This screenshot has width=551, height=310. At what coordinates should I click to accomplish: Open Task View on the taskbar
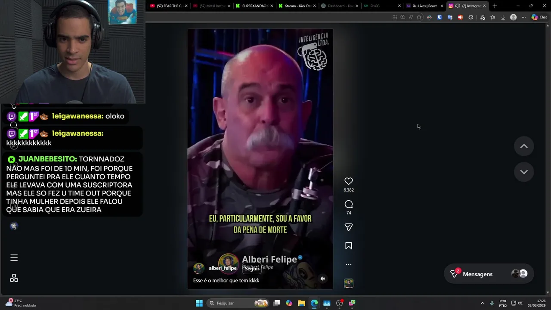pyautogui.click(x=277, y=303)
